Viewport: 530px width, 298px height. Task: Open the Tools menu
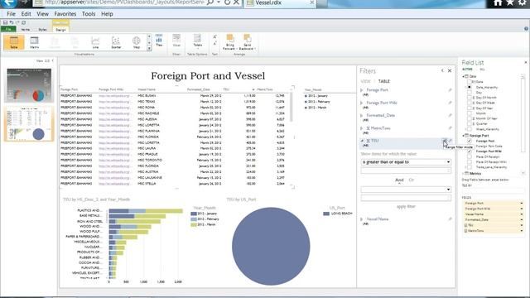click(x=89, y=14)
